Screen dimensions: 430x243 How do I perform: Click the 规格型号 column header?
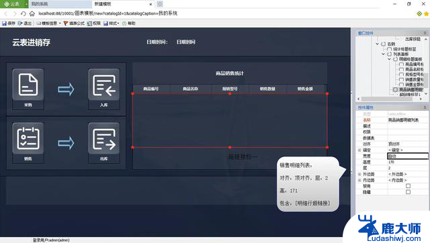click(230, 89)
